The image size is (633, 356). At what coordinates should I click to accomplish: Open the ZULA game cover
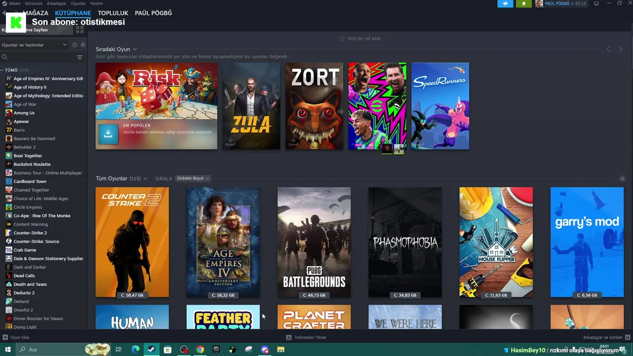pos(251,106)
